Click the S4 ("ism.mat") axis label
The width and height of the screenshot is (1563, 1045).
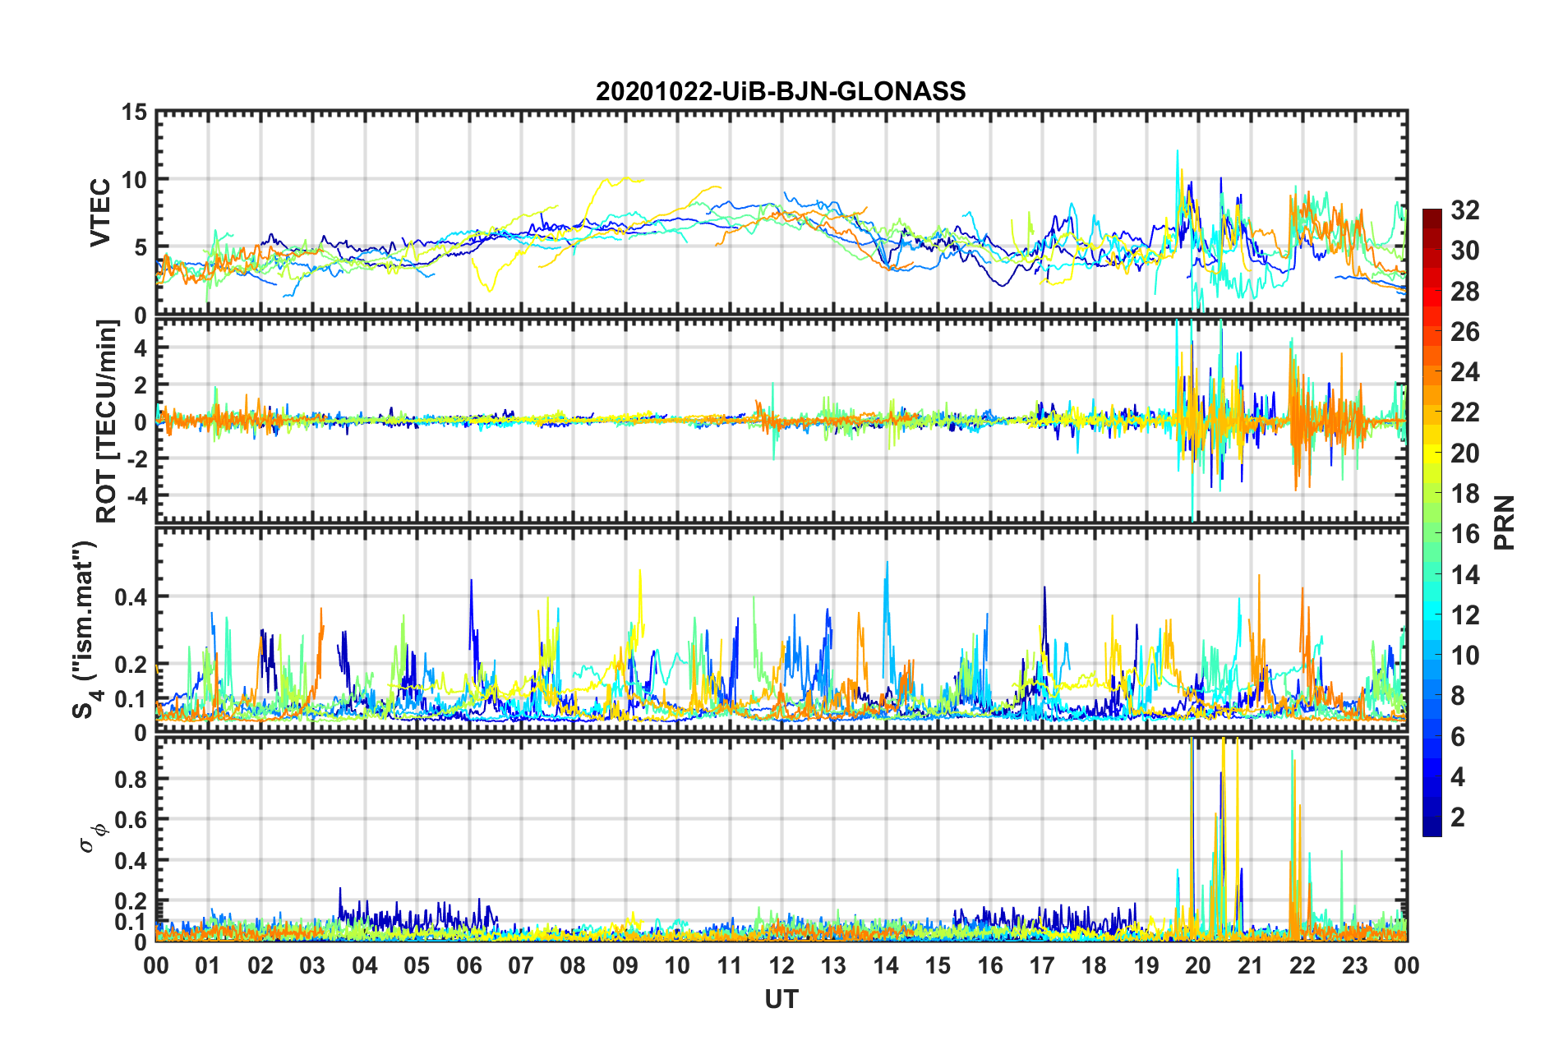point(86,630)
